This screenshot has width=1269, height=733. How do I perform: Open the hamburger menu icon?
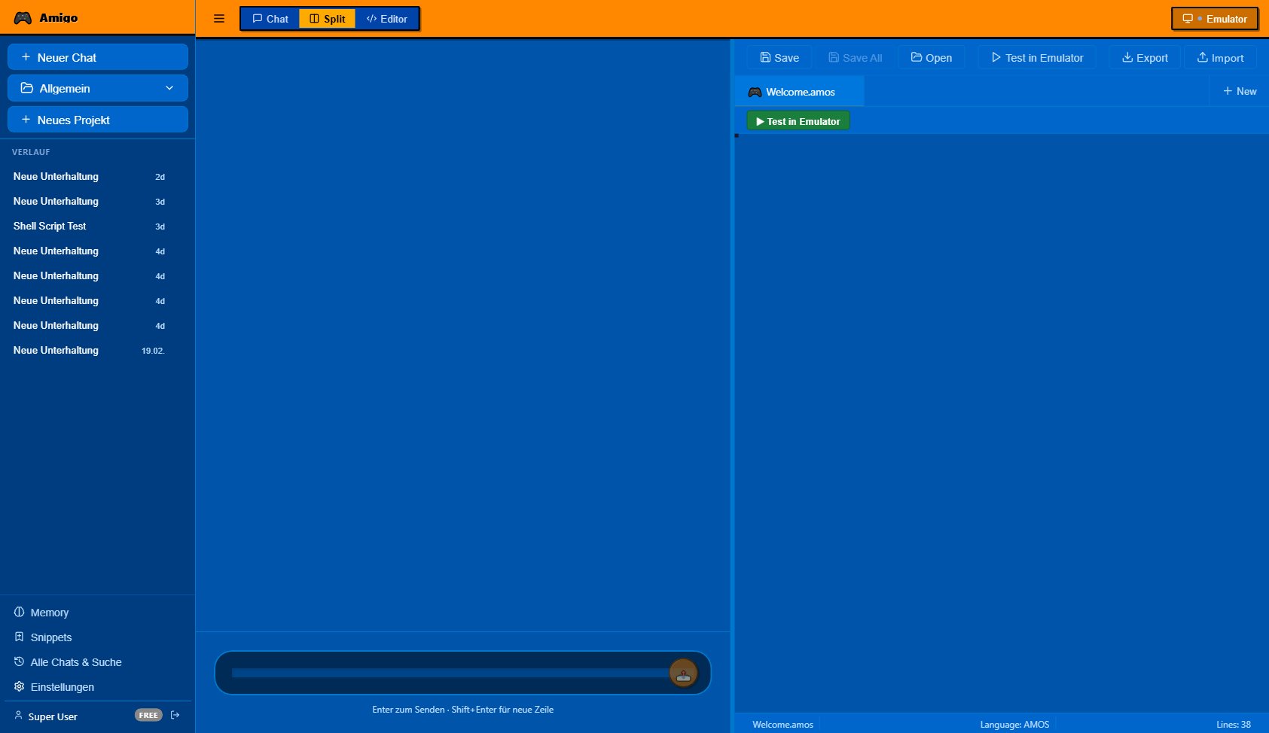(219, 18)
